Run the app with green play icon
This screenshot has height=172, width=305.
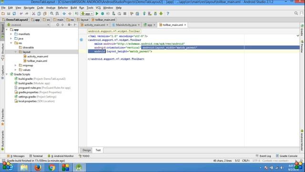pyautogui.click(x=97, y=14)
